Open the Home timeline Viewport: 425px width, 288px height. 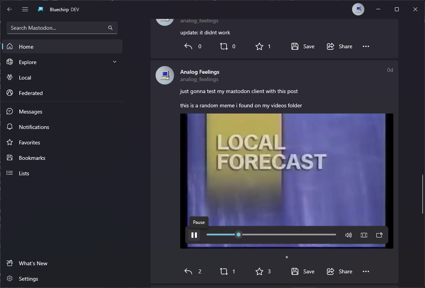(62, 47)
